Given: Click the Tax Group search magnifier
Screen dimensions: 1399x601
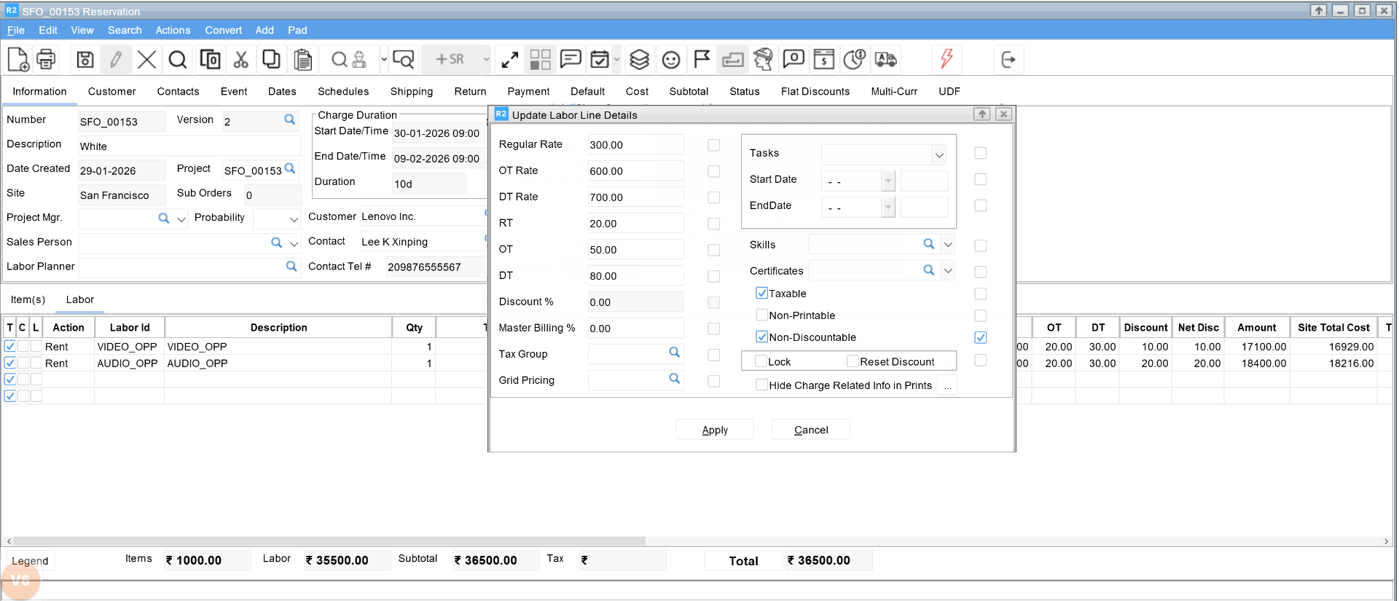Looking at the screenshot, I should click(674, 353).
